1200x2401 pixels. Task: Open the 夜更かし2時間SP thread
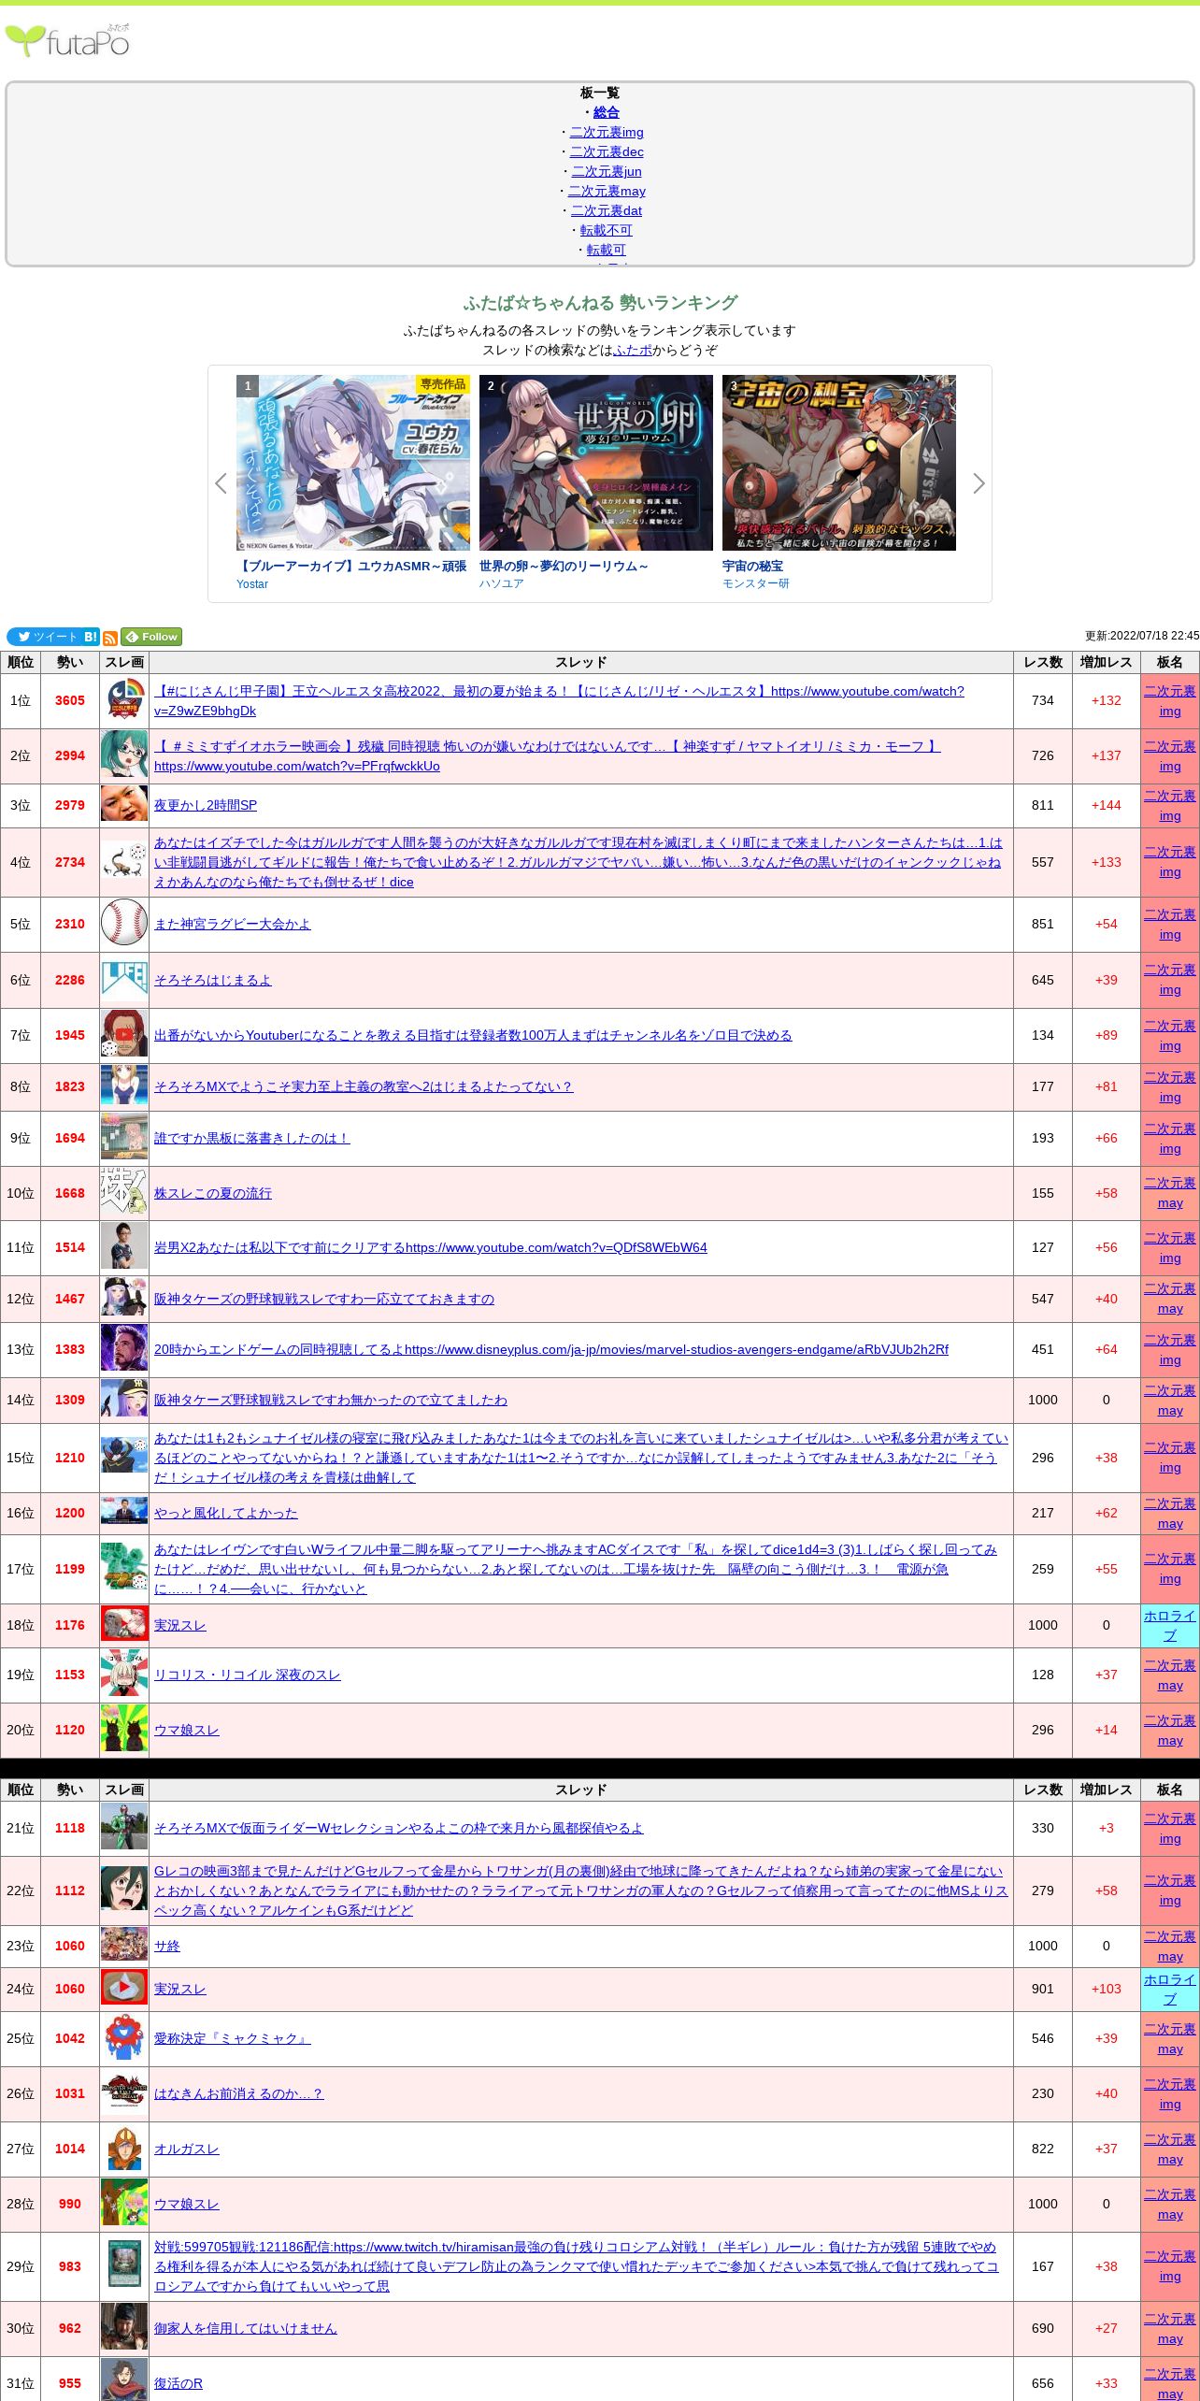pos(205,805)
